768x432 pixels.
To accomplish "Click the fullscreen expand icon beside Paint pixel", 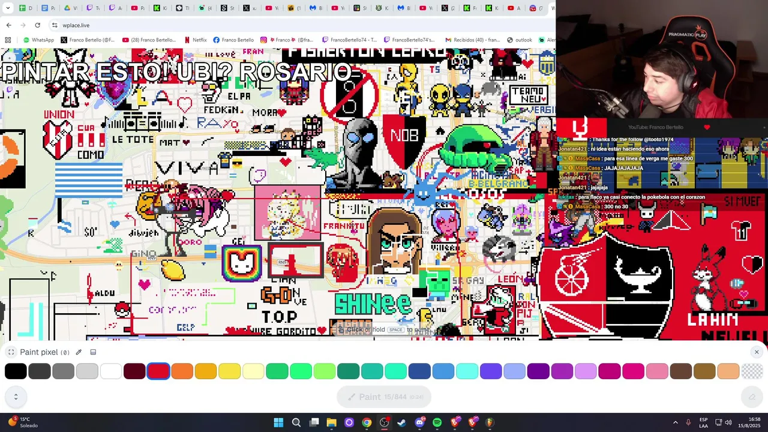I will pyautogui.click(x=11, y=352).
